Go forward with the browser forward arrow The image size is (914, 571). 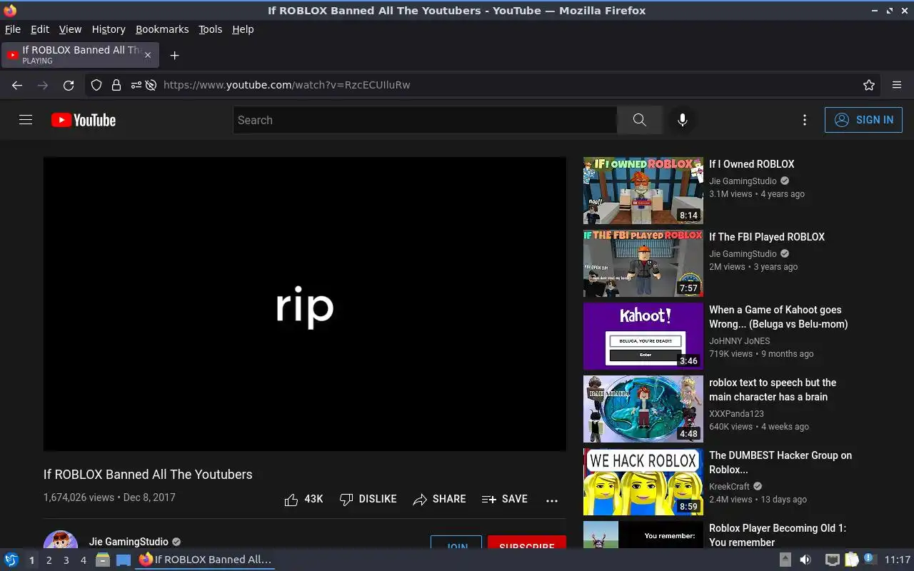click(x=43, y=85)
